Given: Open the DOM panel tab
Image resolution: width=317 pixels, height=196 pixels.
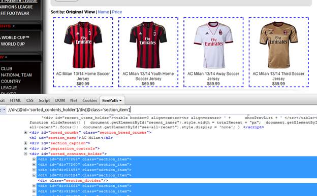Looking at the screenshot, I should 60,100.
